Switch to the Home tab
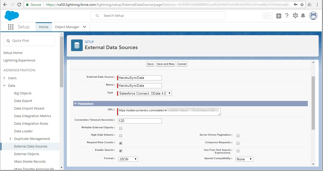This screenshot has height=171, width=323. pos(44,27)
